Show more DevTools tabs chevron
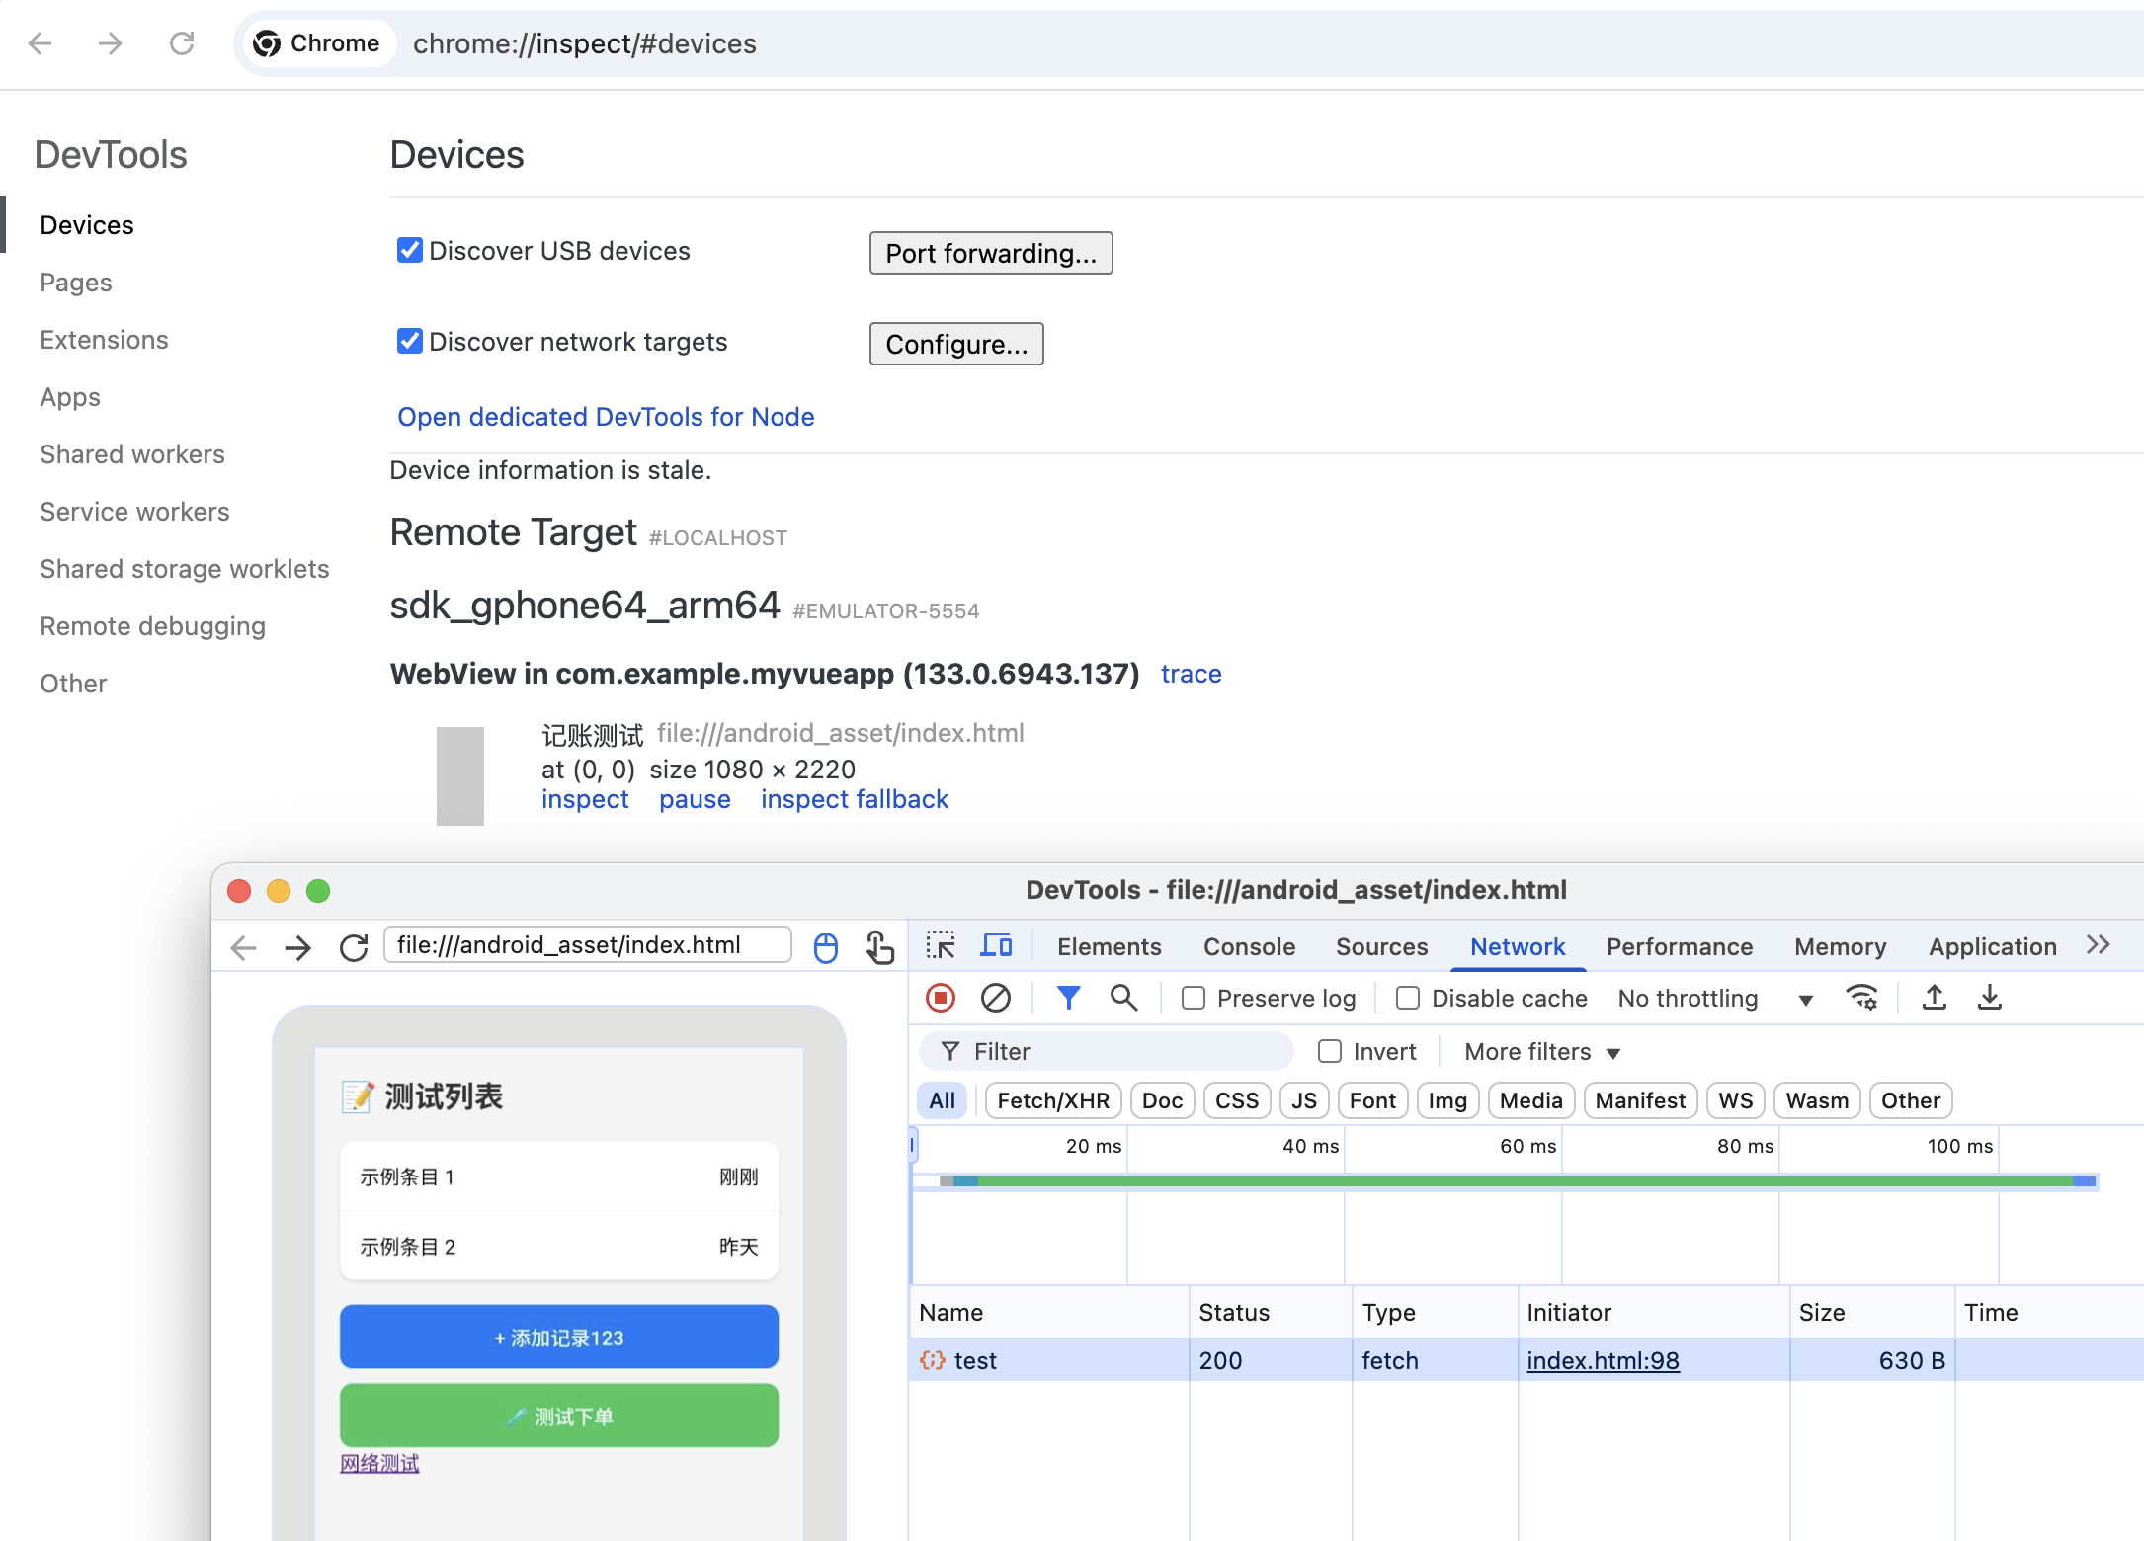 pos(2099,945)
